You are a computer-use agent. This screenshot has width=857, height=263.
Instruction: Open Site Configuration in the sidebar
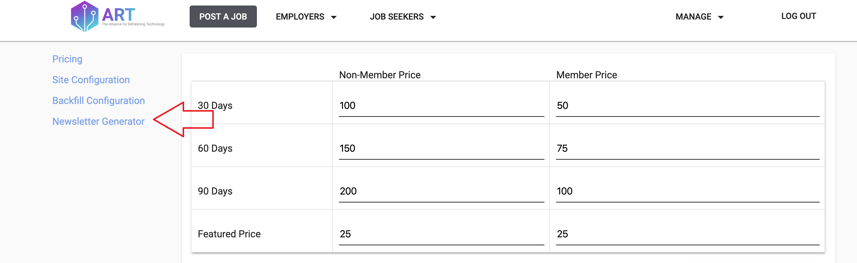click(x=91, y=80)
